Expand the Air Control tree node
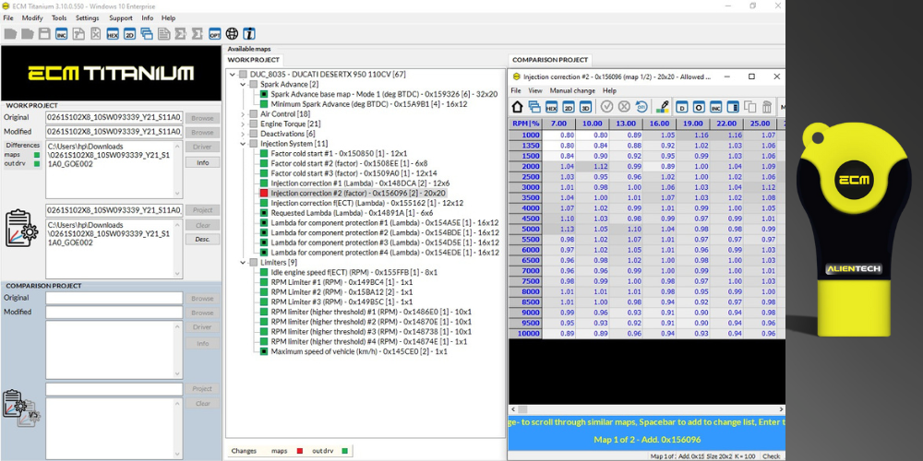The image size is (923, 461). (x=243, y=113)
